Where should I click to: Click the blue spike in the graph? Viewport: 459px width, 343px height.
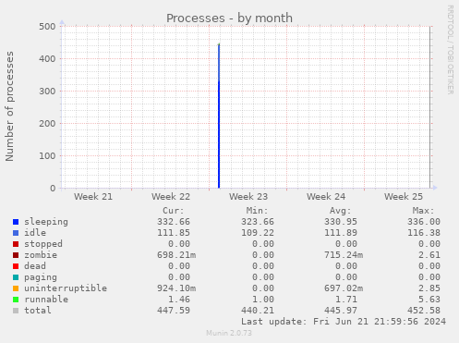(219, 116)
